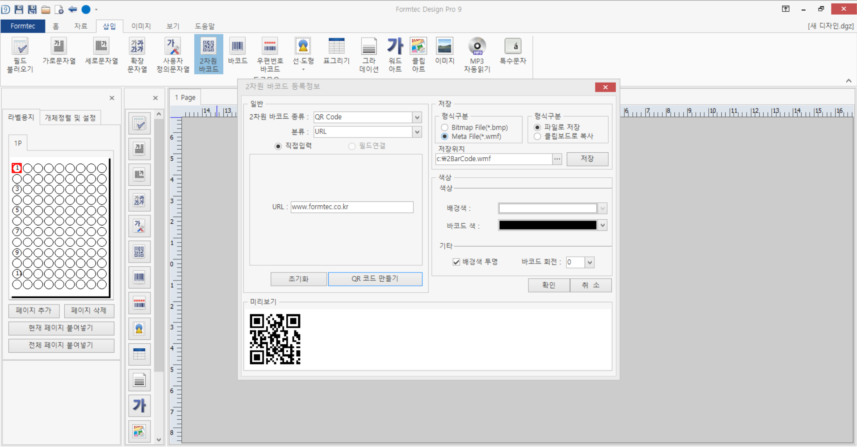The height and width of the screenshot is (447, 857).
Task: Click the URL input field
Action: (352, 207)
